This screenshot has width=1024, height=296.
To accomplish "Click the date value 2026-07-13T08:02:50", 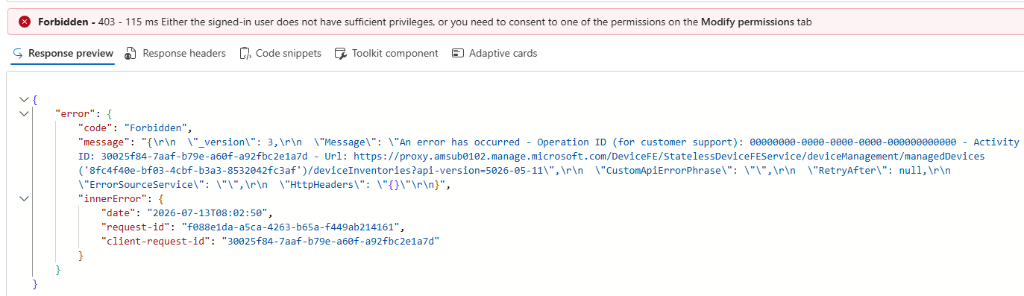I will pyautogui.click(x=204, y=212).
